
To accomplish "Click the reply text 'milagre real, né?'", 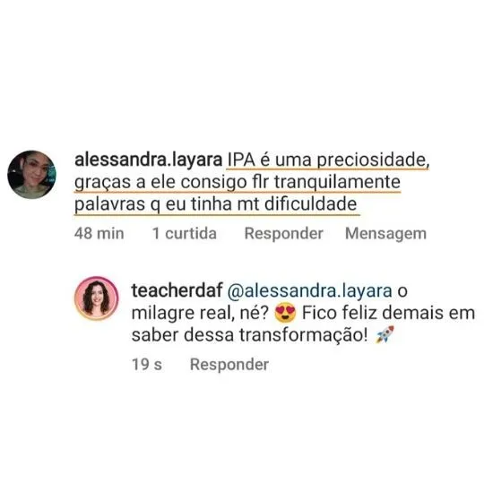I will click(x=201, y=313).
